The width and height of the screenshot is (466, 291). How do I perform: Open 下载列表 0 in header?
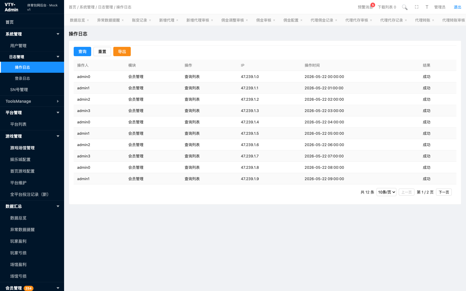pyautogui.click(x=387, y=7)
